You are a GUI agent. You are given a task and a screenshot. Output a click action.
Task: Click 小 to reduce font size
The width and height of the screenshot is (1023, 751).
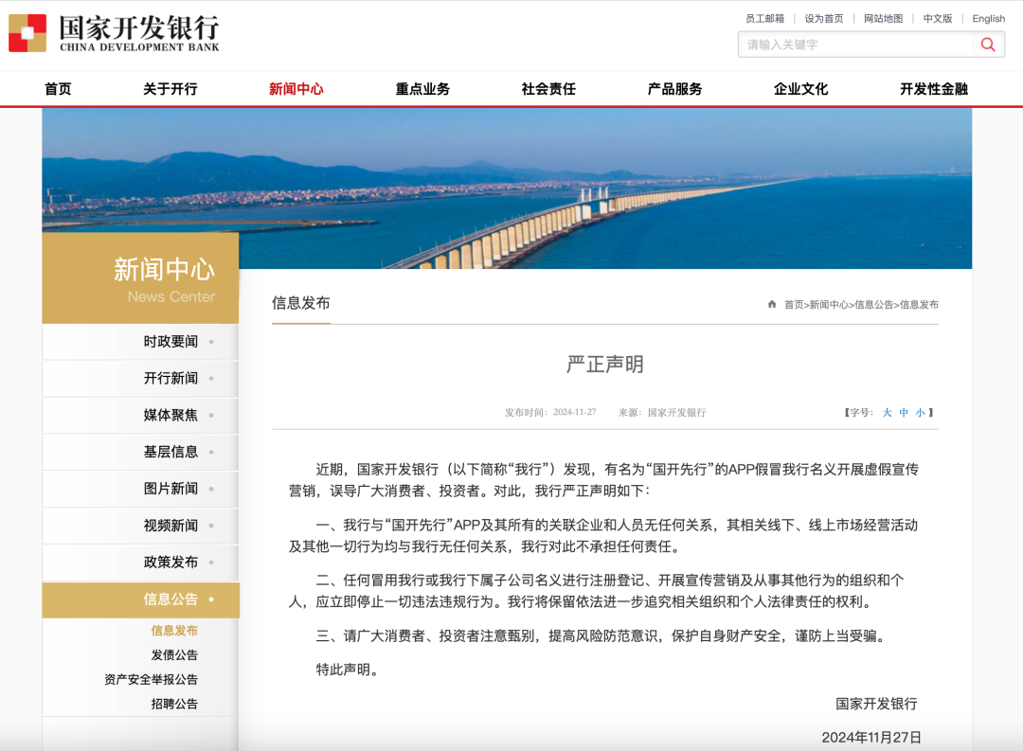pyautogui.click(x=921, y=411)
